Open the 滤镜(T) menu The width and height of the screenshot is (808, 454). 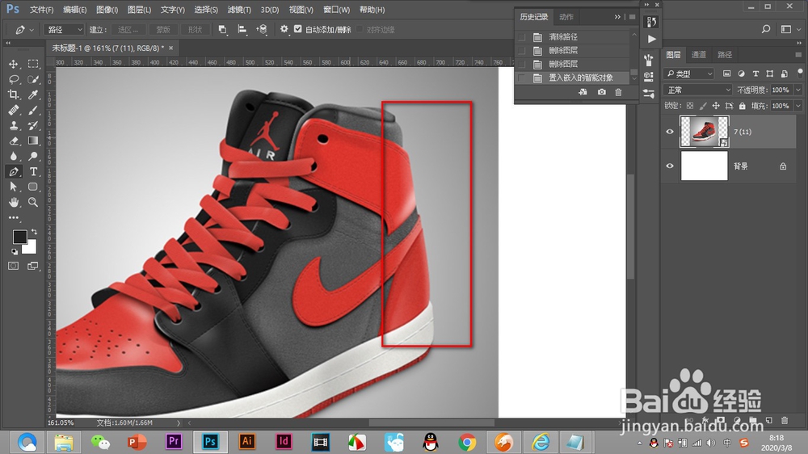(239, 10)
